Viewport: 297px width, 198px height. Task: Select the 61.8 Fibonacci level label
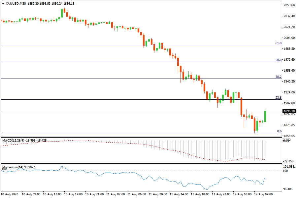tap(278, 43)
